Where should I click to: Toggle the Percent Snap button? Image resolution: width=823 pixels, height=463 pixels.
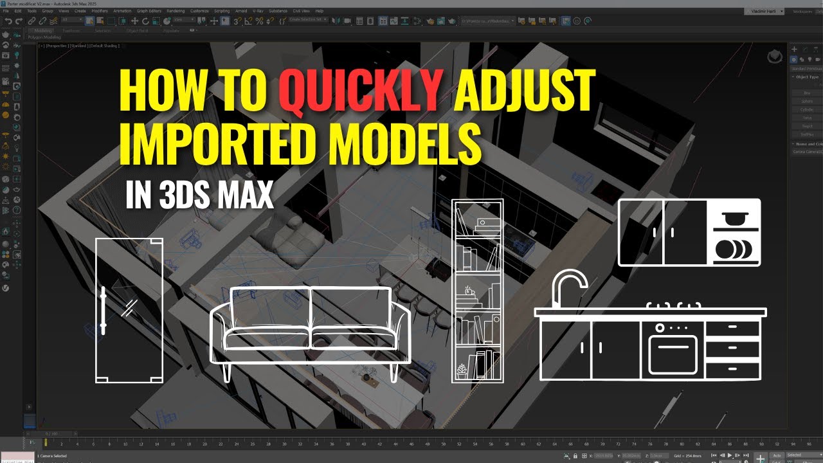259,21
